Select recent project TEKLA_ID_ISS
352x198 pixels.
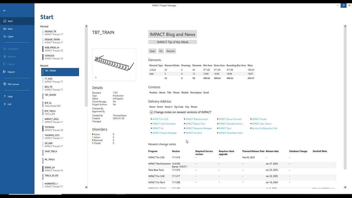point(60,177)
